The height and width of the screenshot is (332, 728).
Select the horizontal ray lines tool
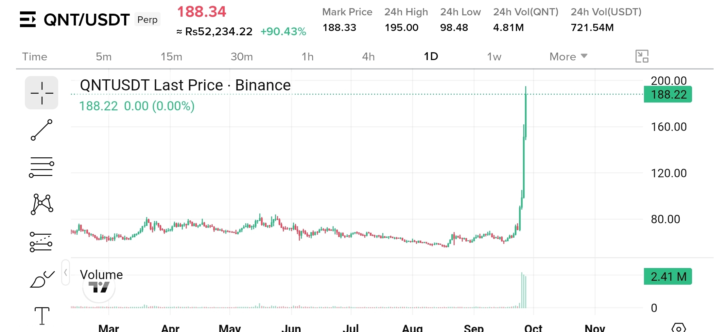point(42,167)
